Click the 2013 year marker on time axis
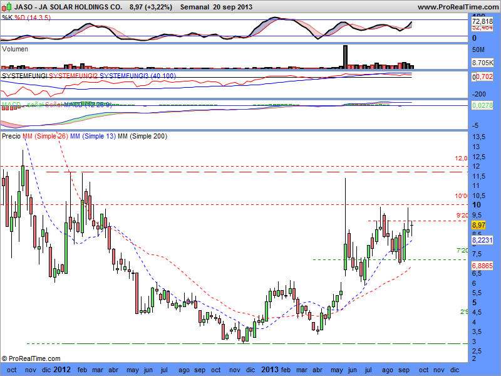Viewport: 501px width, 376px height. 270,370
